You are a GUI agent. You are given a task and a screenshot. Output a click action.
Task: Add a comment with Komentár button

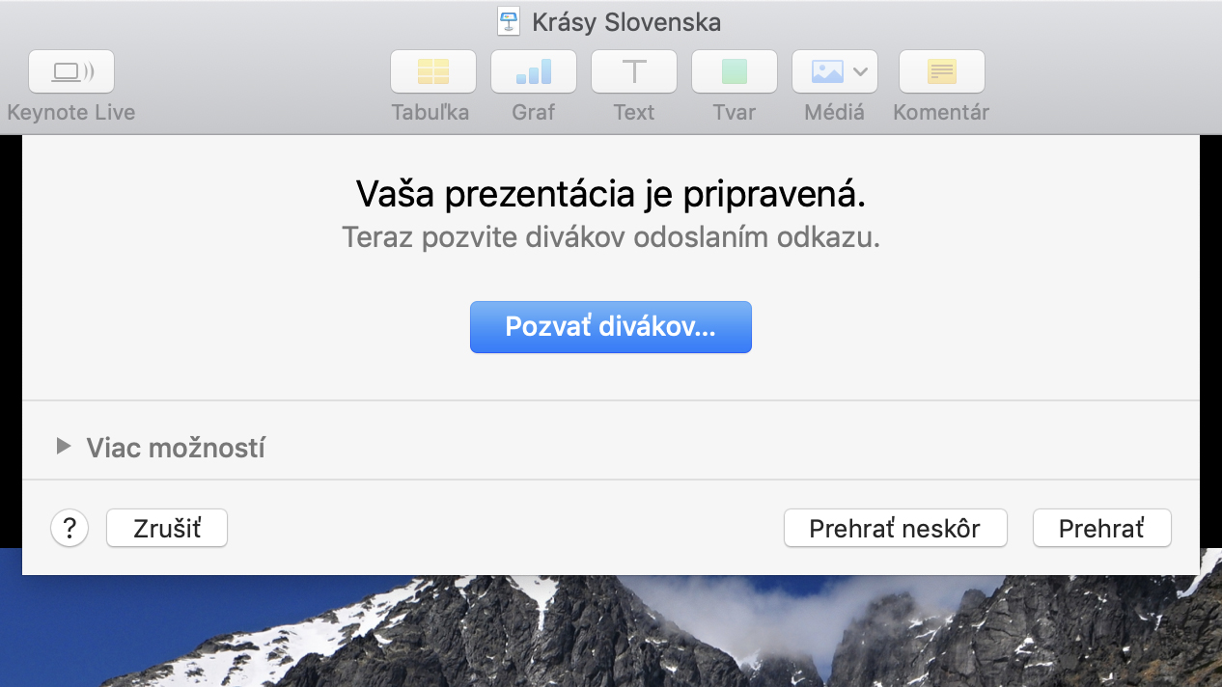click(942, 71)
